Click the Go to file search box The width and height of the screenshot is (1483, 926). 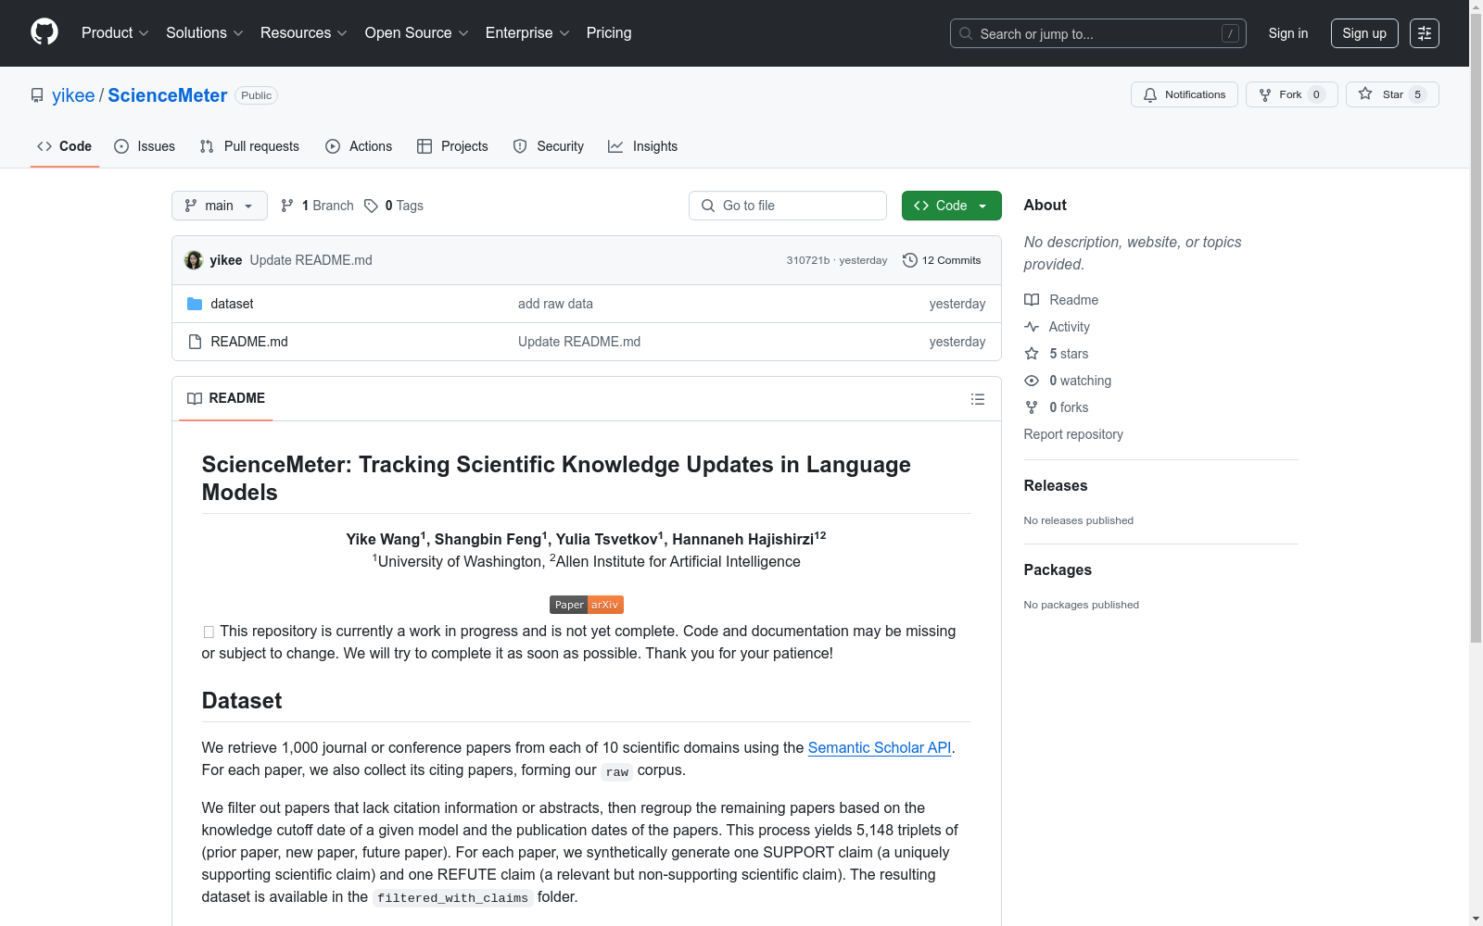(x=788, y=206)
